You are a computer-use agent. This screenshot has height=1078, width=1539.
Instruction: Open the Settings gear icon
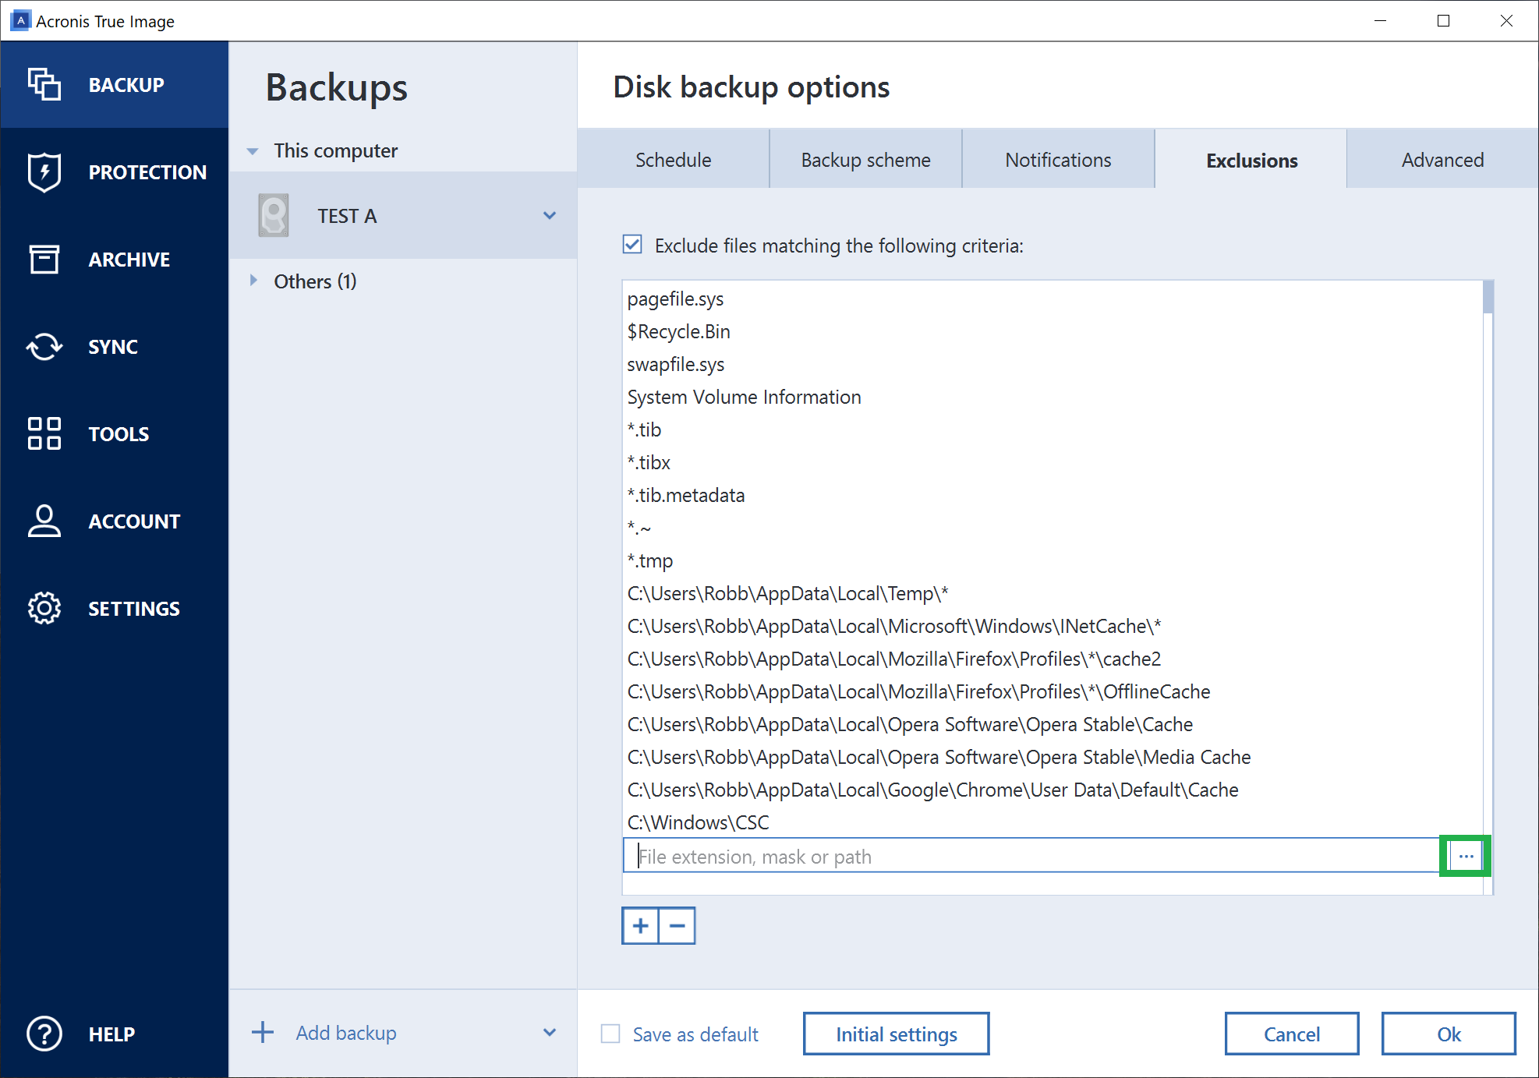pos(44,608)
